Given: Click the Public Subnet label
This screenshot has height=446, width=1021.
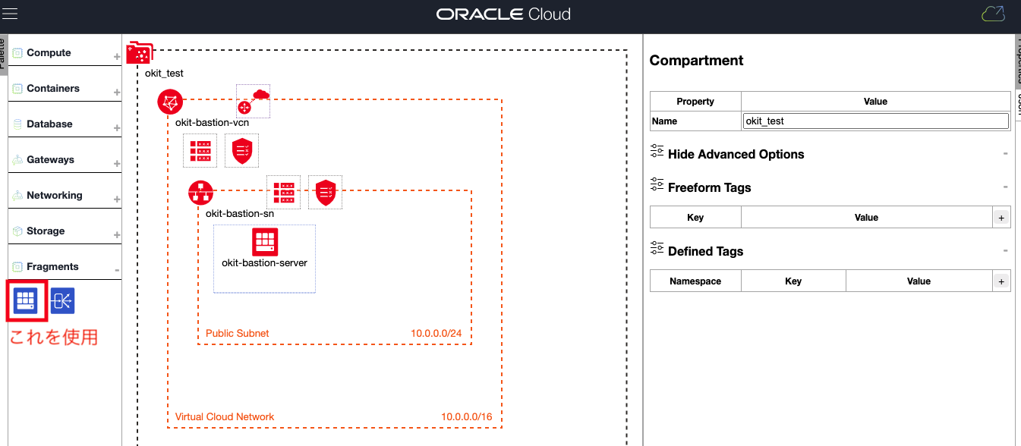Looking at the screenshot, I should coord(238,334).
